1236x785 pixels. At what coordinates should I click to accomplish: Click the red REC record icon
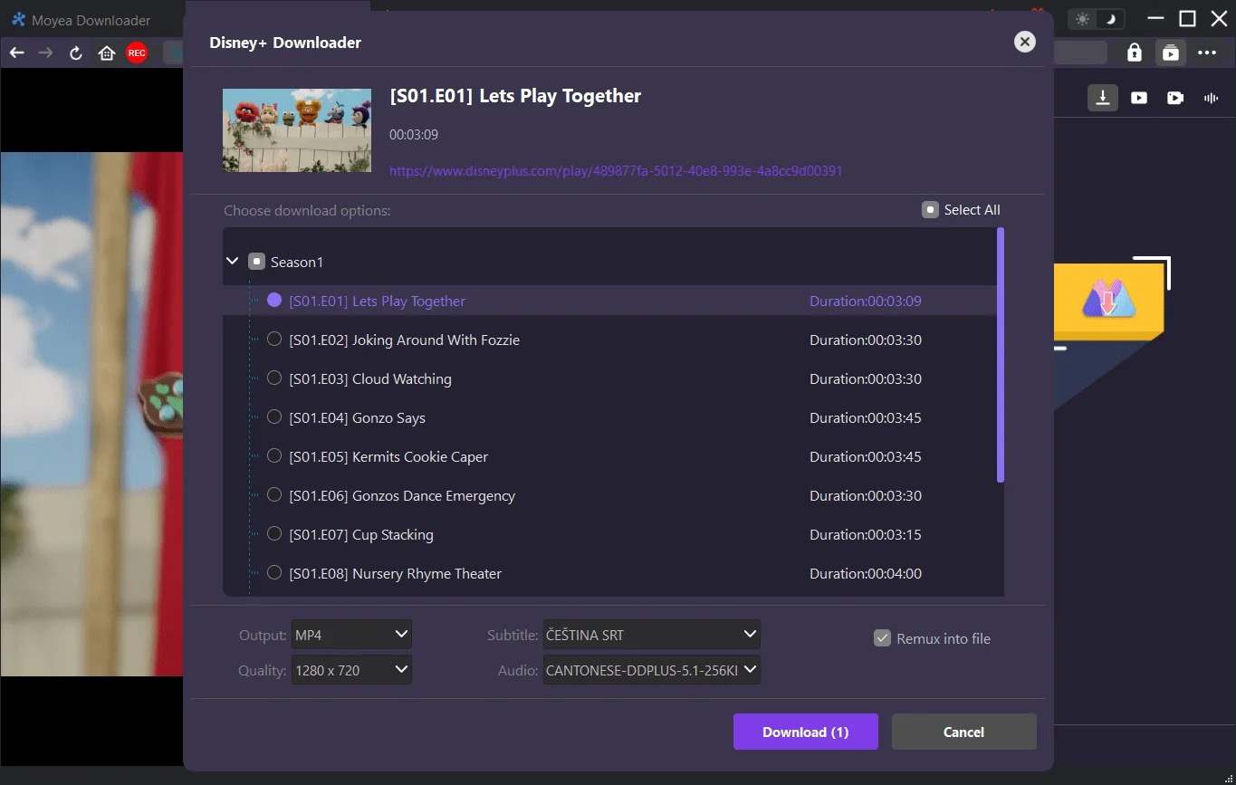tap(137, 53)
